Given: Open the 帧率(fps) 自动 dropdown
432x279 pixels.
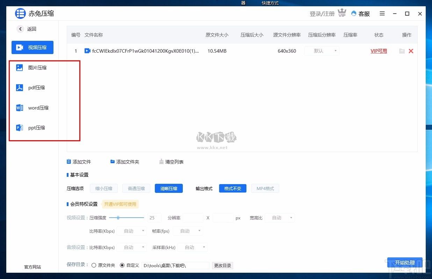Looking at the screenshot, I should click(x=188, y=231).
